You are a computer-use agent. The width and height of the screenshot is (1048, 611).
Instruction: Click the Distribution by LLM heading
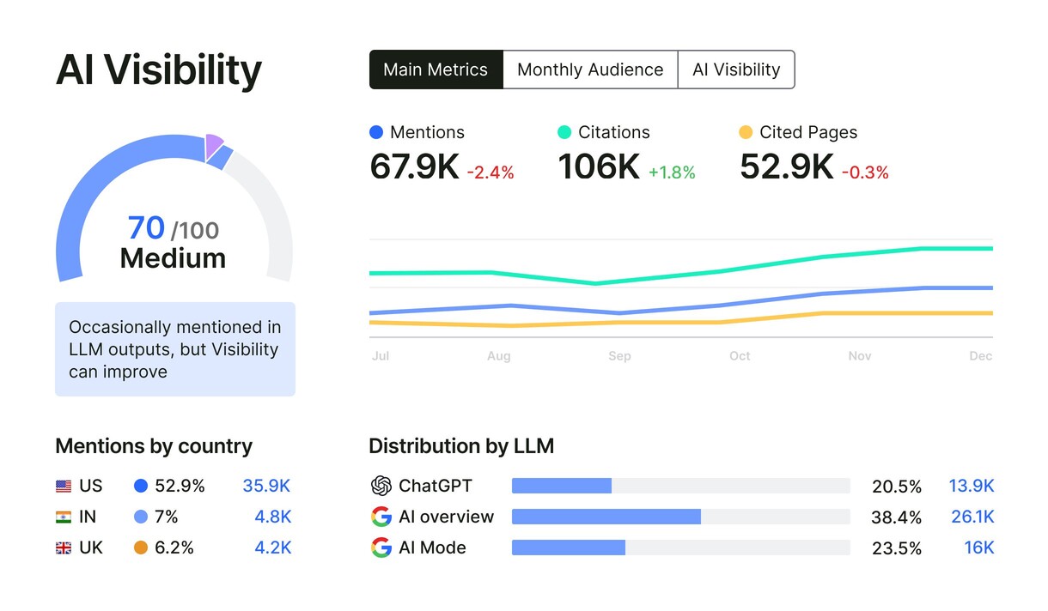click(x=461, y=446)
